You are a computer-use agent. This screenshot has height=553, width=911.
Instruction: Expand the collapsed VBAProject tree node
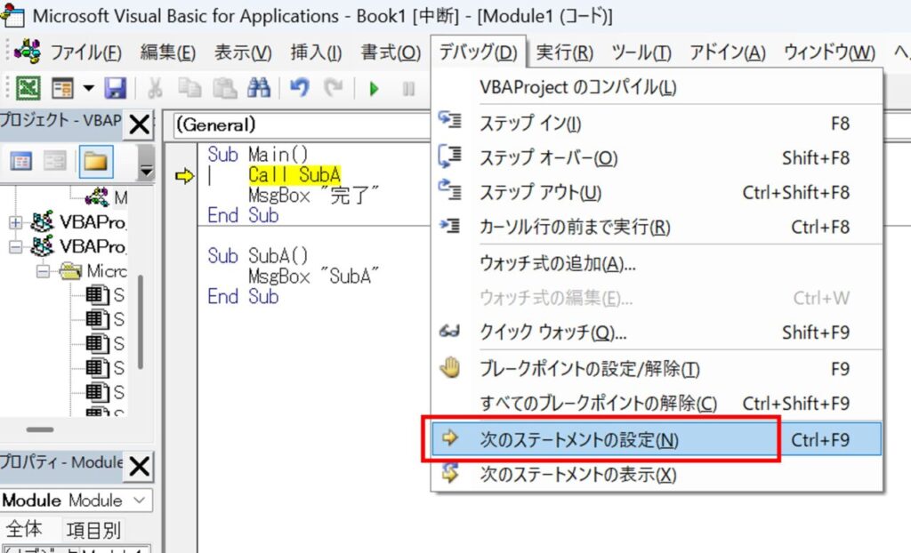[x=16, y=222]
